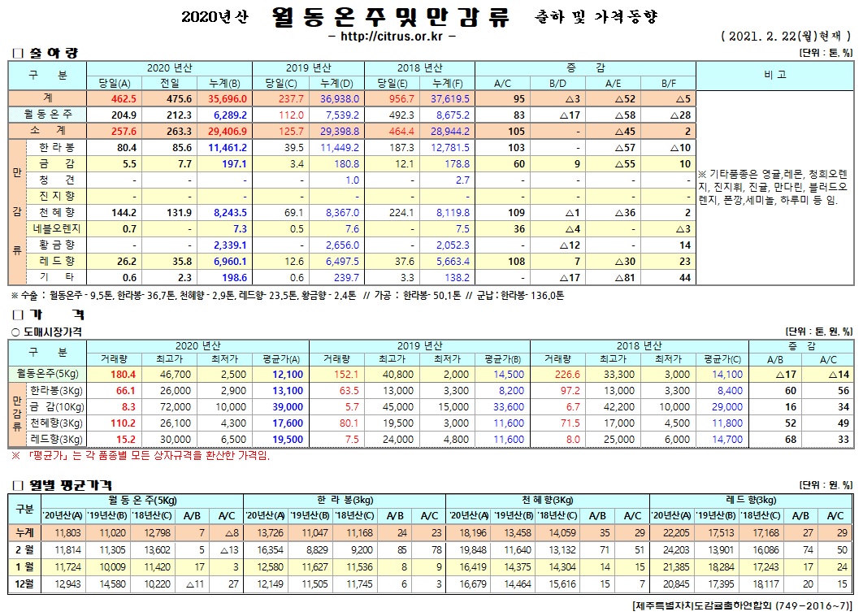
Task: Click the 레드향(3kg) header in monthly table
Action: coord(752,499)
